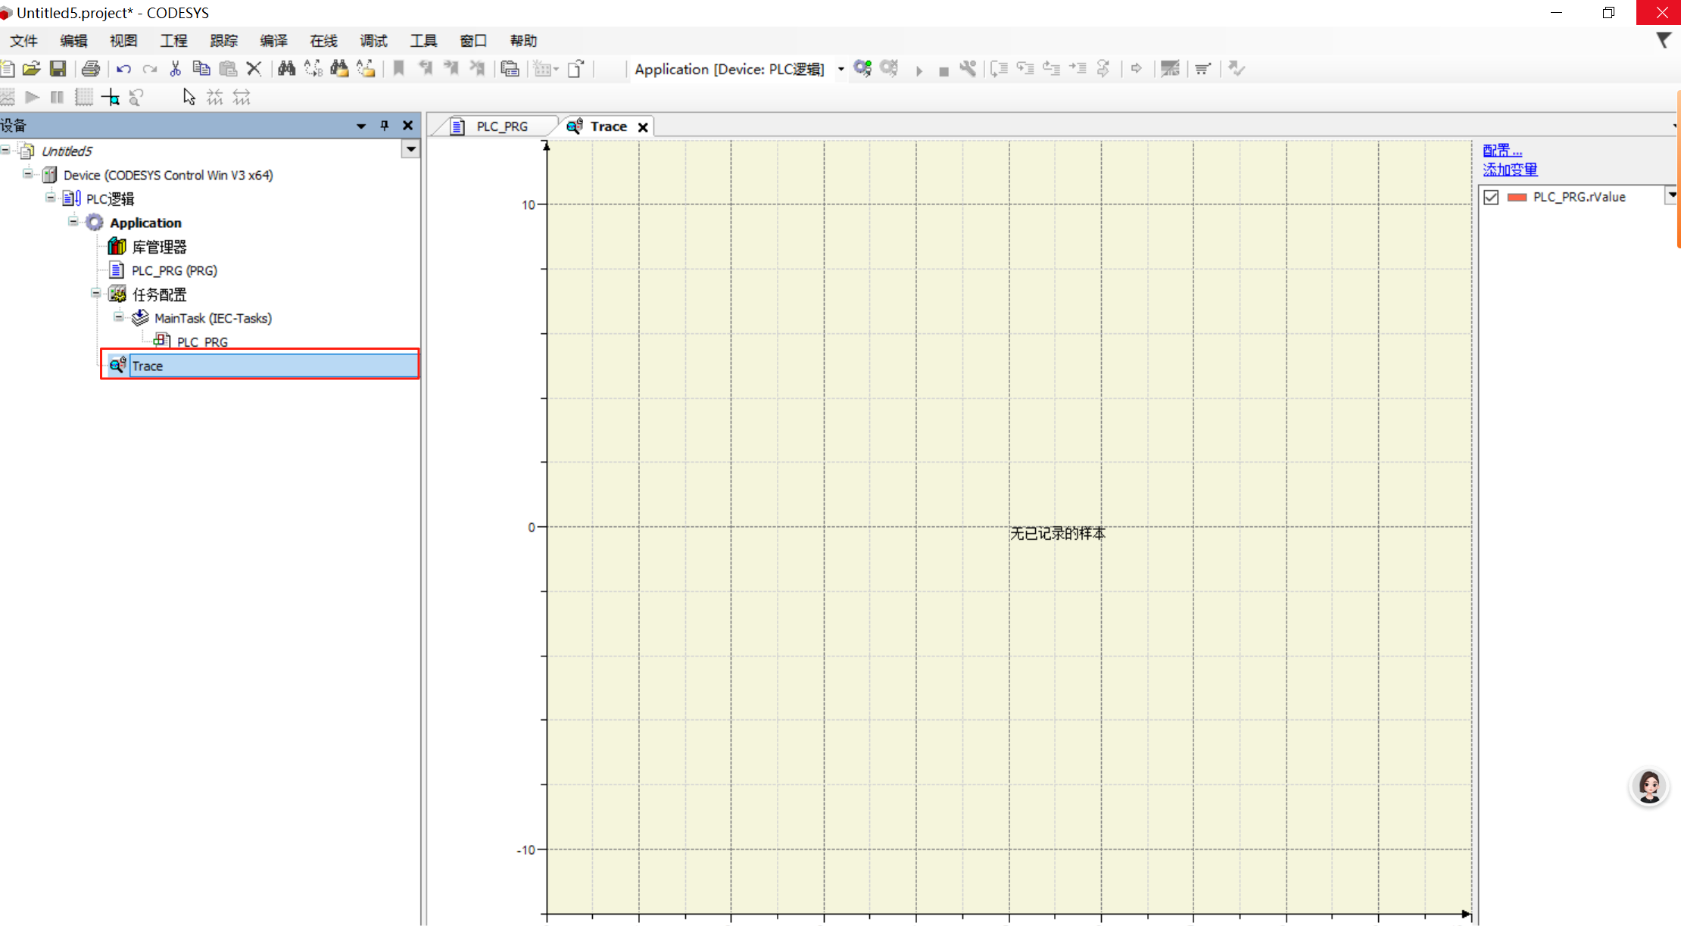Screen dimensions: 1681x926
Task: Click the 配置... configuration link
Action: click(1502, 150)
